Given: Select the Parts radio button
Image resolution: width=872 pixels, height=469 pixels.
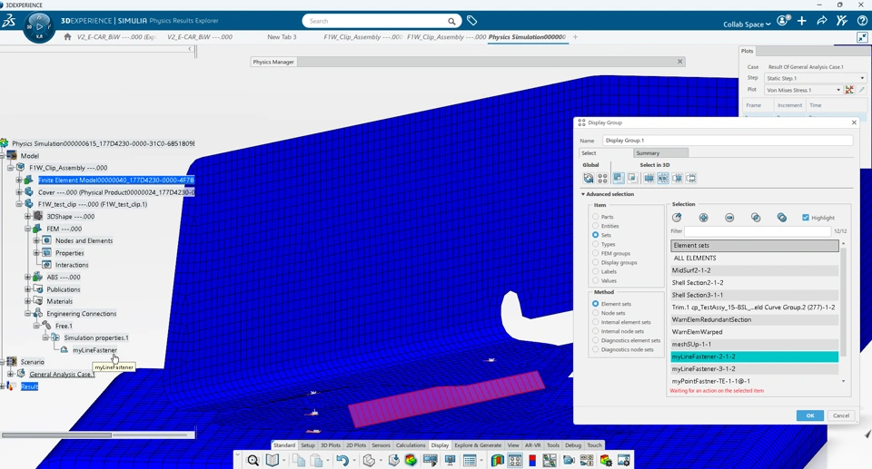Looking at the screenshot, I should click(596, 217).
